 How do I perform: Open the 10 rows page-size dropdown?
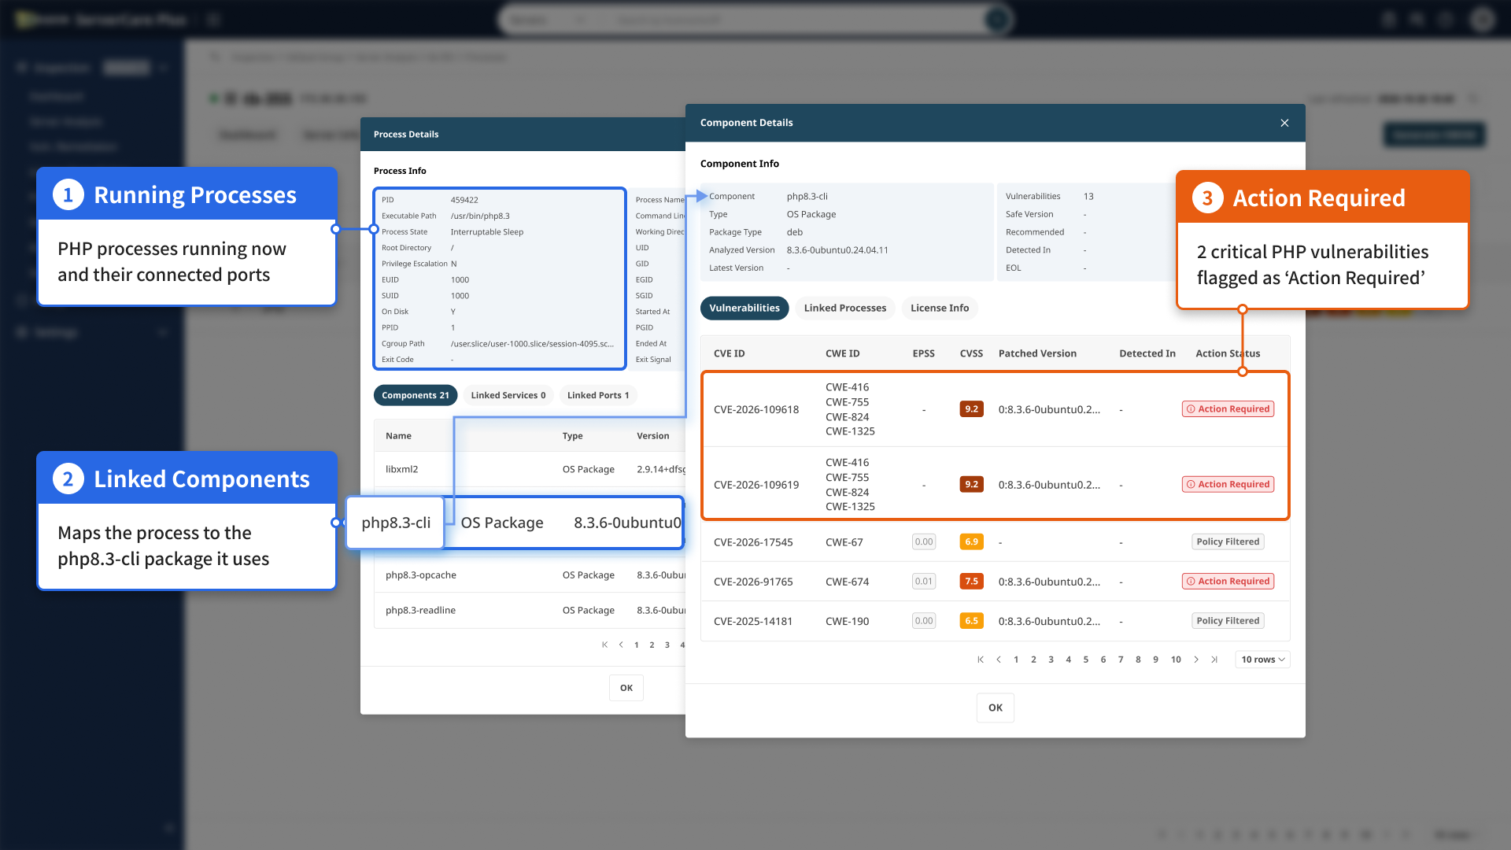click(x=1262, y=660)
